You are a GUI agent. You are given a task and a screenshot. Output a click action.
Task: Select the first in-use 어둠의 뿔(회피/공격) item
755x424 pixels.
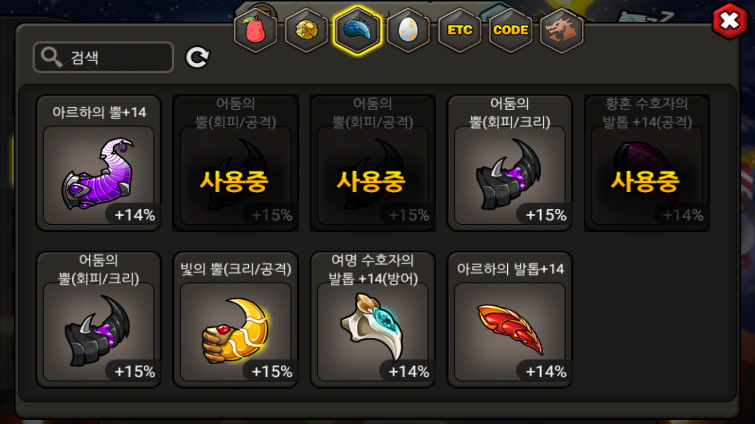click(x=235, y=163)
